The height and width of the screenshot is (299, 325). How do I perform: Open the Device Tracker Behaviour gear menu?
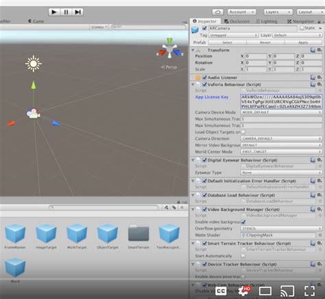320,264
